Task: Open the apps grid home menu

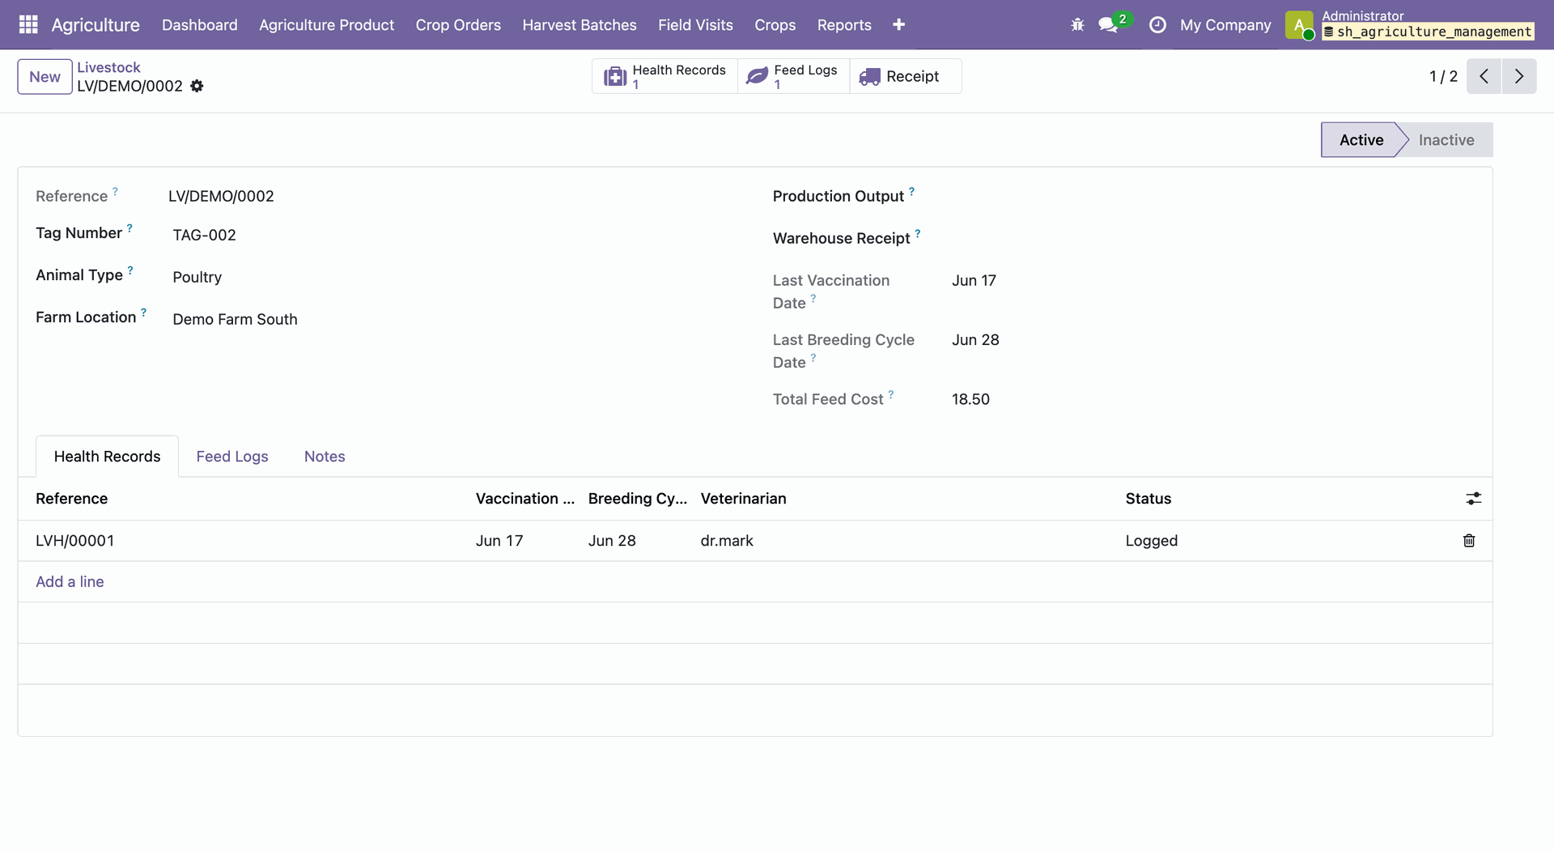Action: point(28,25)
